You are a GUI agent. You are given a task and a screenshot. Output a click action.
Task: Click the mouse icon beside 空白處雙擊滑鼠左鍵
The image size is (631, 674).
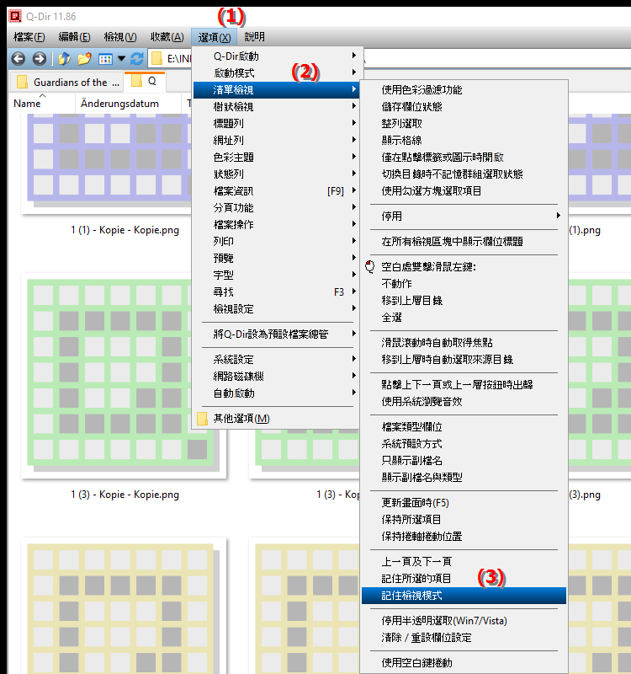pos(369,266)
